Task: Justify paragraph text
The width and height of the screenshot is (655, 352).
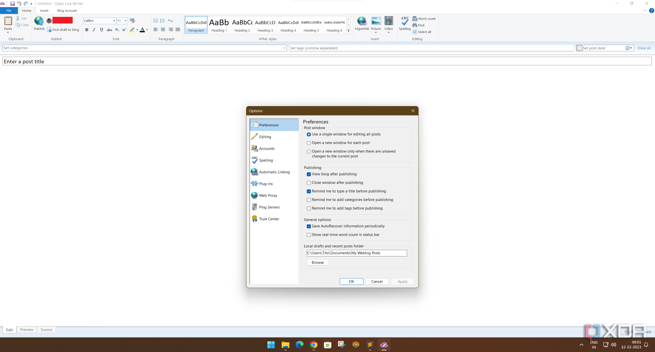Action: (x=178, y=30)
